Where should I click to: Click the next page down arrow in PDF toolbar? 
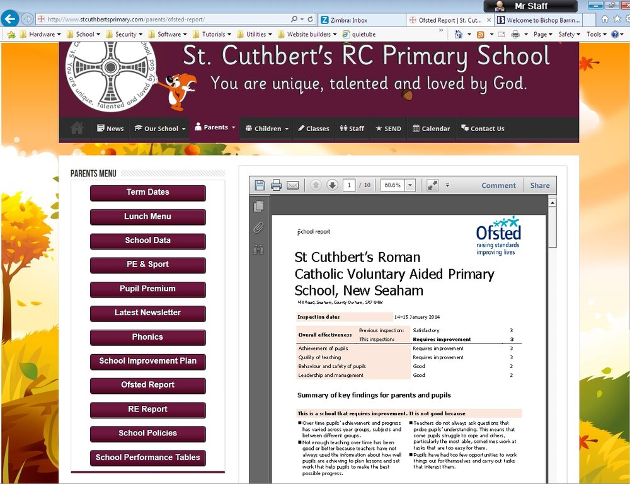(332, 185)
